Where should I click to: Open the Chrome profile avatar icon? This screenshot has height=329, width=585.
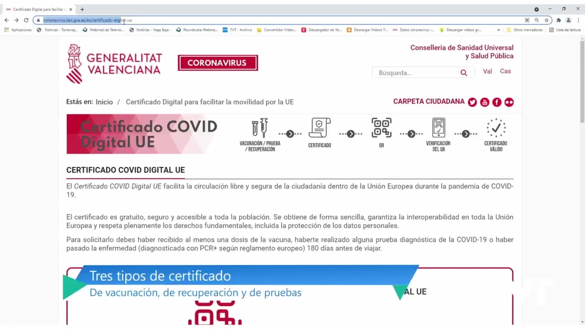[x=569, y=20]
